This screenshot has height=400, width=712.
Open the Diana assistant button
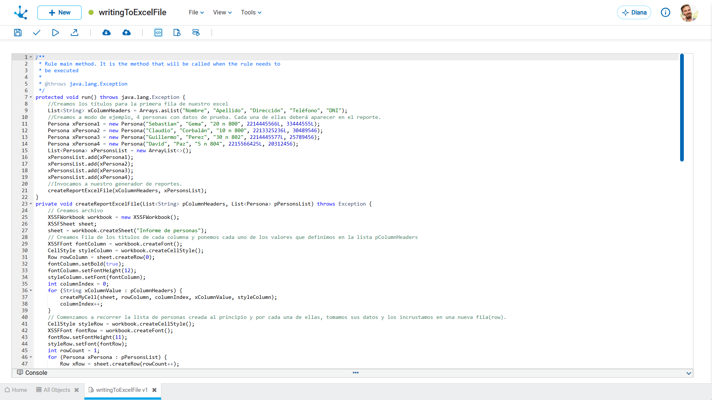634,13
